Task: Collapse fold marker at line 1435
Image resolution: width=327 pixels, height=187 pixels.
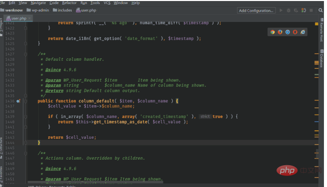Action: [x=25, y=96]
